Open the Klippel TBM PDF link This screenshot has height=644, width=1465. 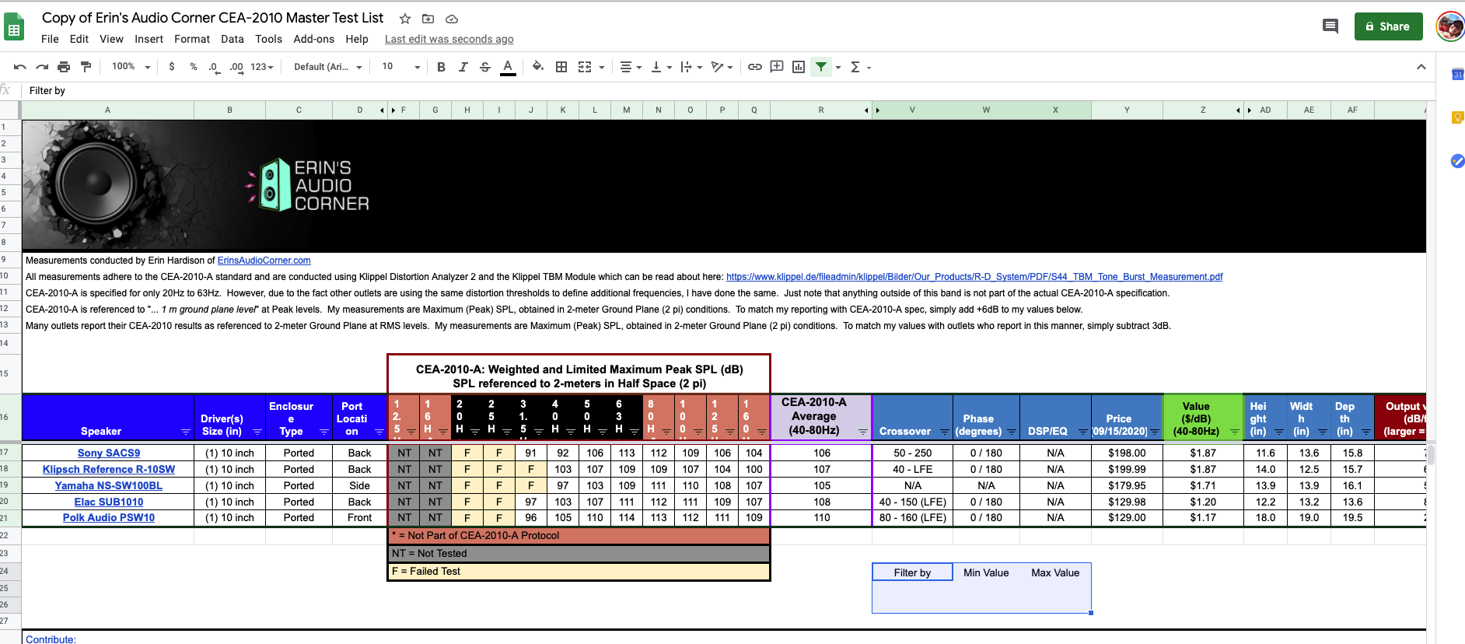point(974,277)
